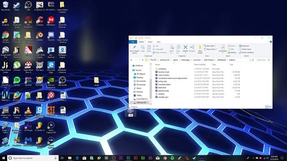Click the WinRAR desktop icon
This screenshot has height=161, width=287.
click(x=28, y=81)
